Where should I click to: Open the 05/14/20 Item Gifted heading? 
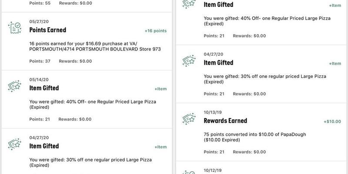(44, 88)
